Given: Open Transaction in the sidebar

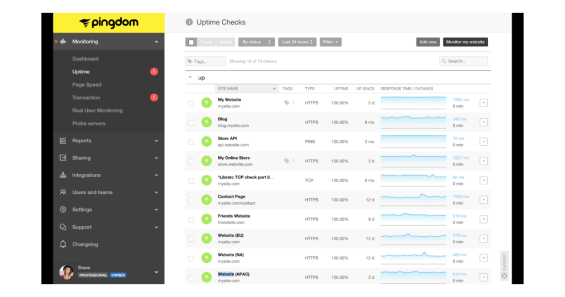Looking at the screenshot, I should 86,98.
